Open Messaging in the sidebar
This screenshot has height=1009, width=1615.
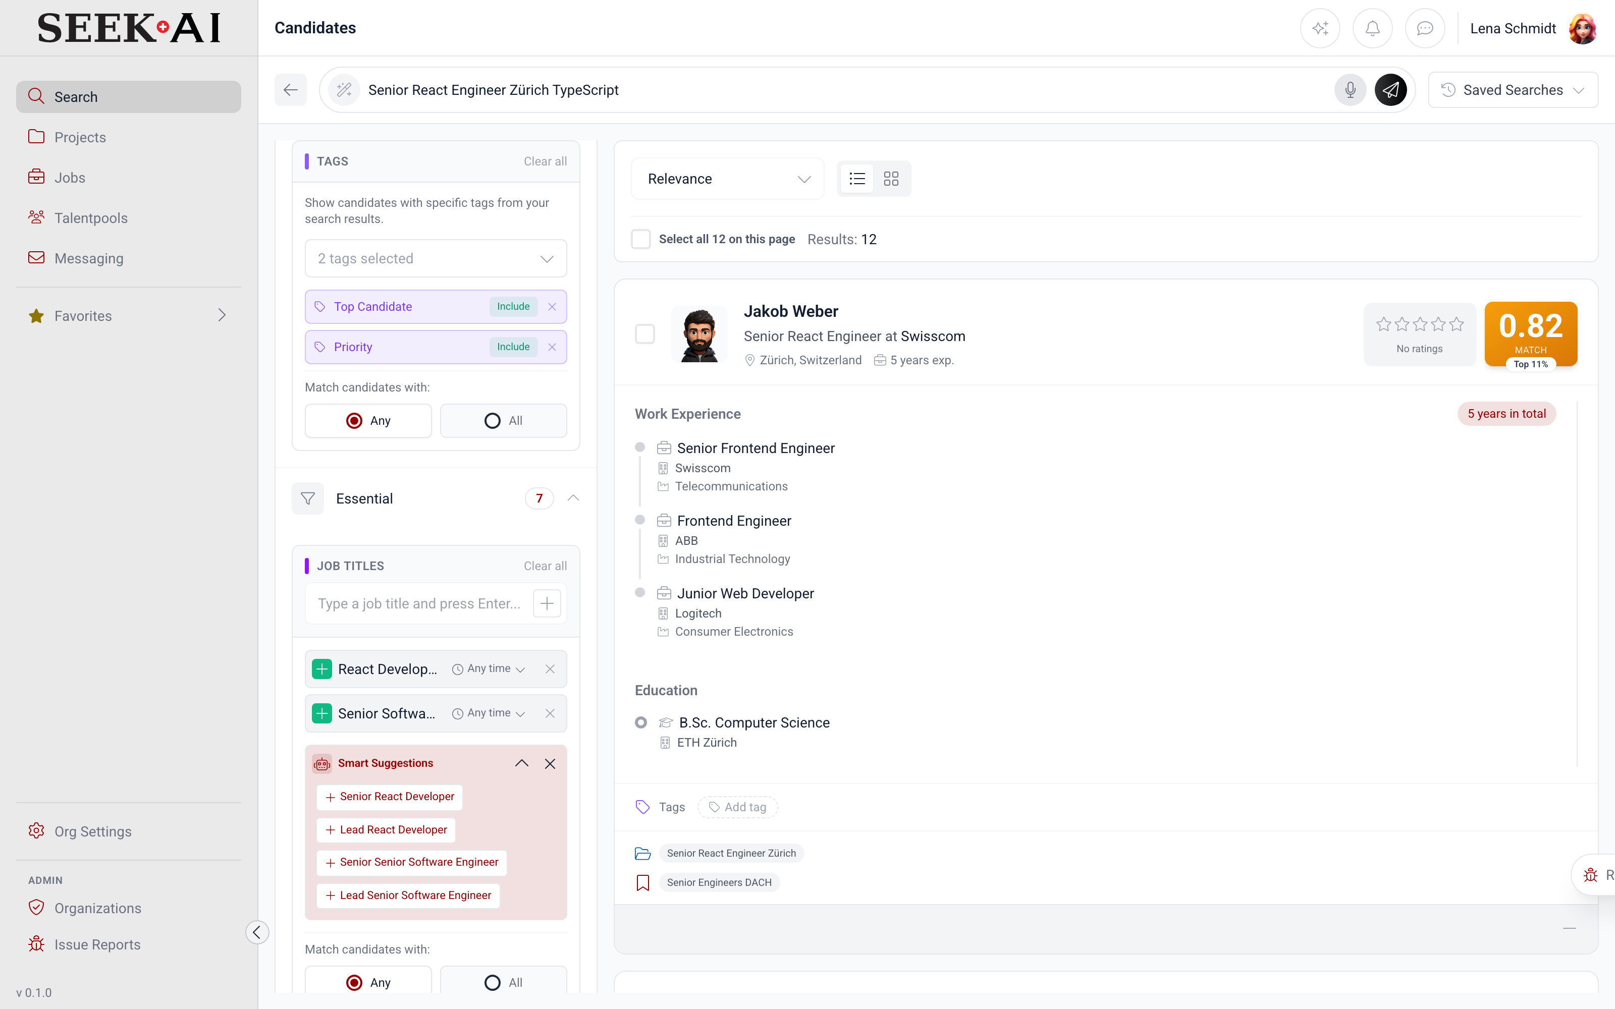128,258
